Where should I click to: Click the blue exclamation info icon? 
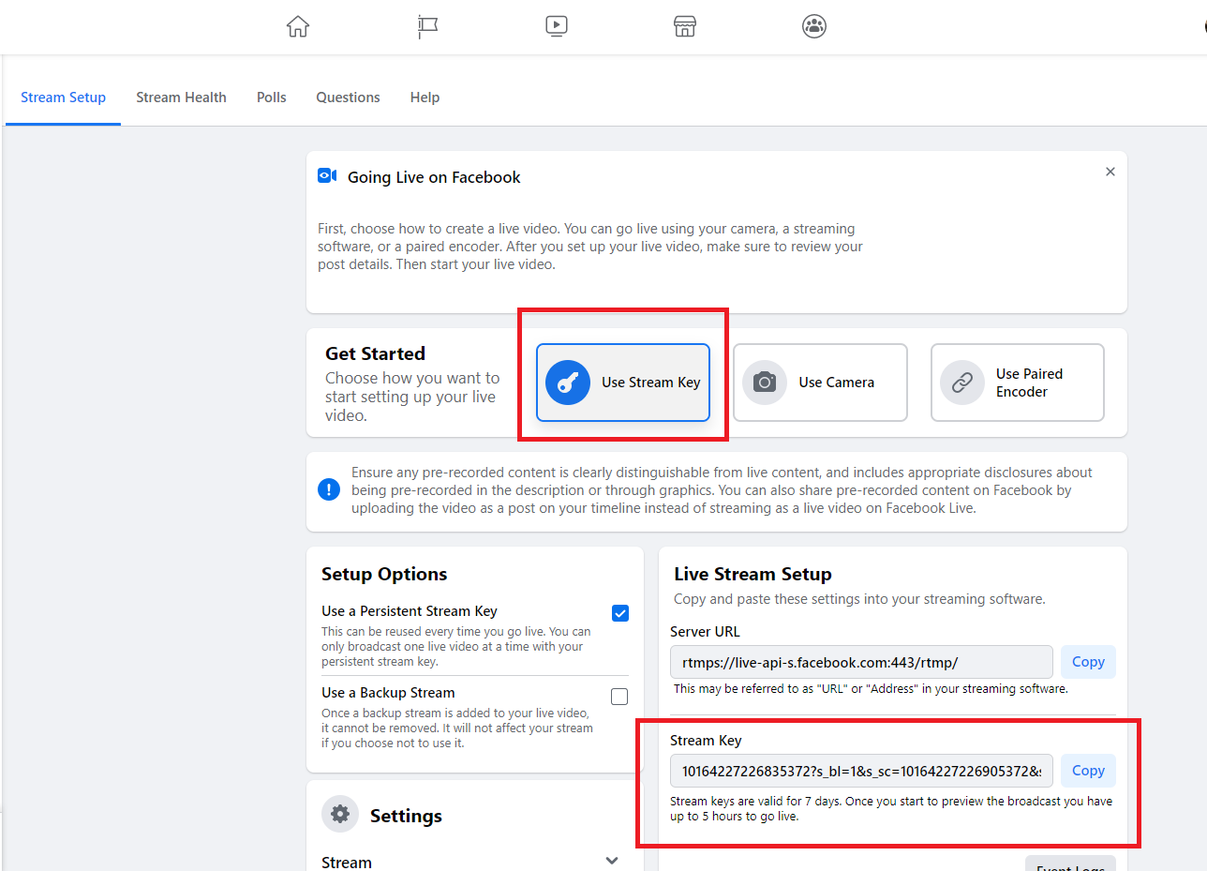pos(329,489)
